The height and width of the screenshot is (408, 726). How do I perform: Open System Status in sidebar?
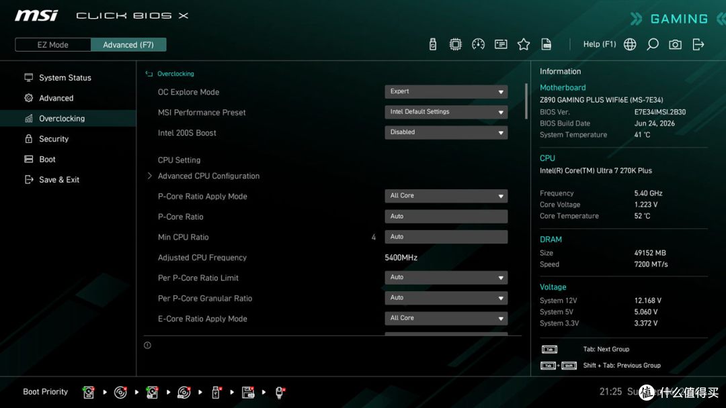(65, 78)
